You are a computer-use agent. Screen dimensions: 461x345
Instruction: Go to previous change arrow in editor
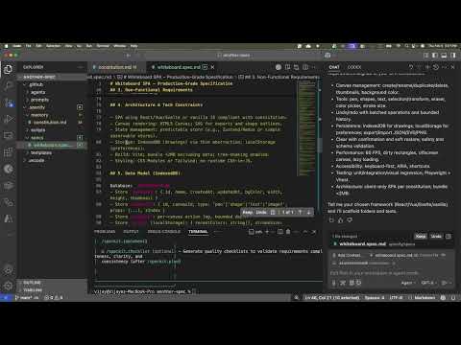pos(300,212)
